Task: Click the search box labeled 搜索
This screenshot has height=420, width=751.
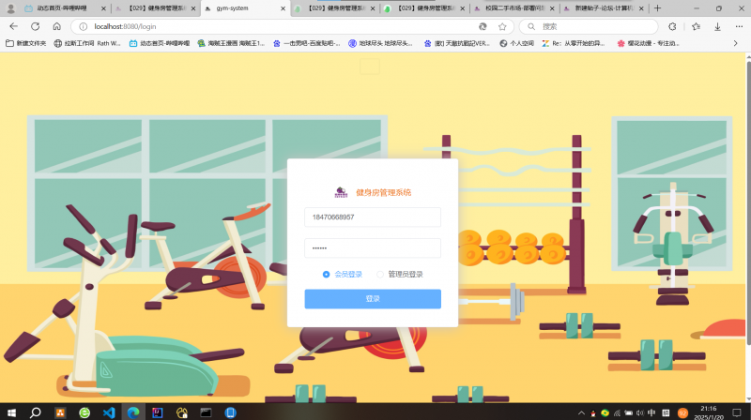Action: pos(590,27)
